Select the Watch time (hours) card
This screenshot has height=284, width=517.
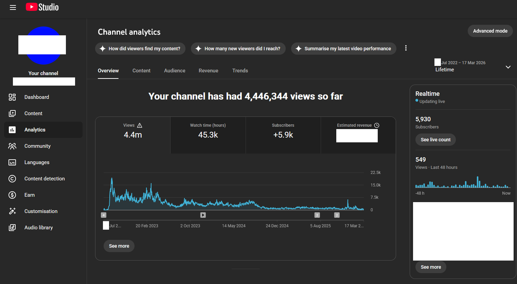pos(208,135)
